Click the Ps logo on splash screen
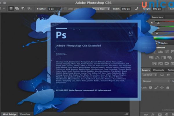Viewport: 174px width, 116px height. (61, 35)
